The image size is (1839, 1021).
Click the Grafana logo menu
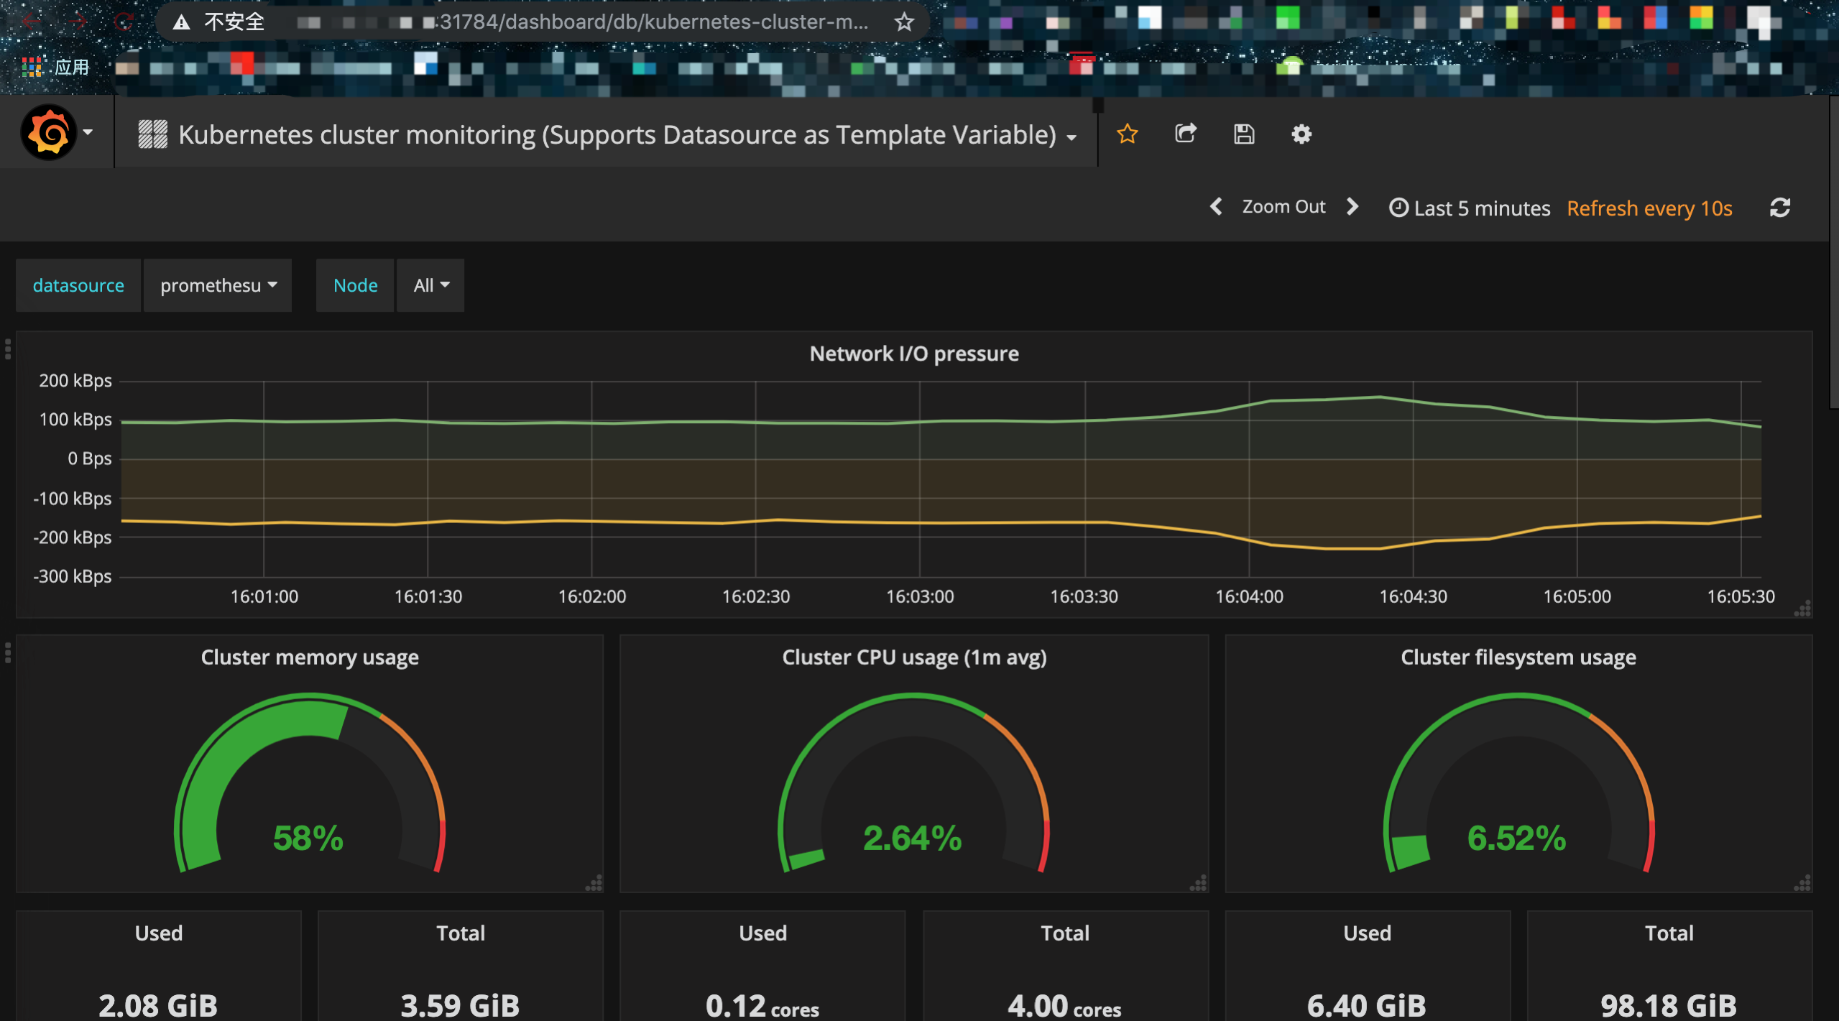tap(49, 133)
